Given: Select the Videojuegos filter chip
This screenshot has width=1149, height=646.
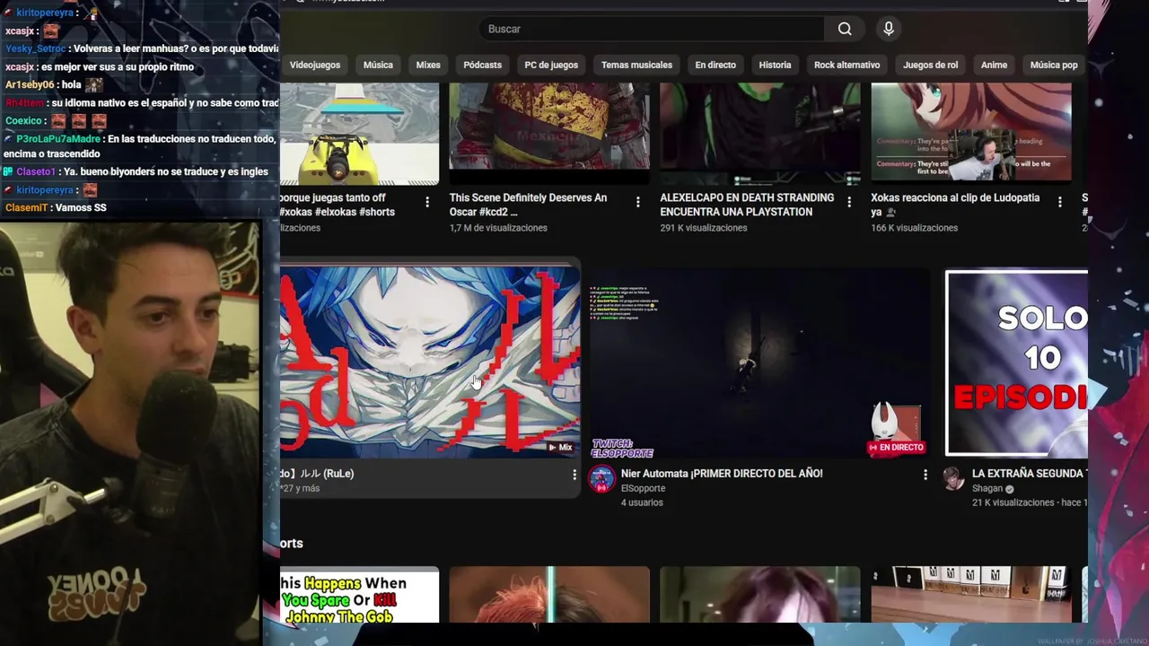Looking at the screenshot, I should click(x=314, y=65).
